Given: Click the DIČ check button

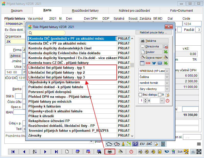Looking at the screenshot, I should pyautogui.click(x=149, y=144).
